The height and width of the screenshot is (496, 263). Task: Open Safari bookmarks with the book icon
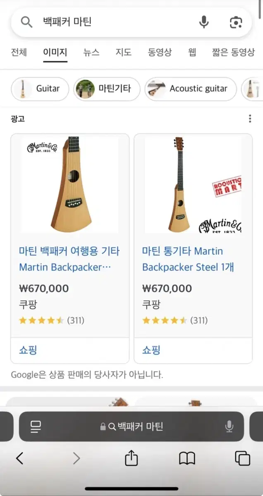tap(187, 458)
